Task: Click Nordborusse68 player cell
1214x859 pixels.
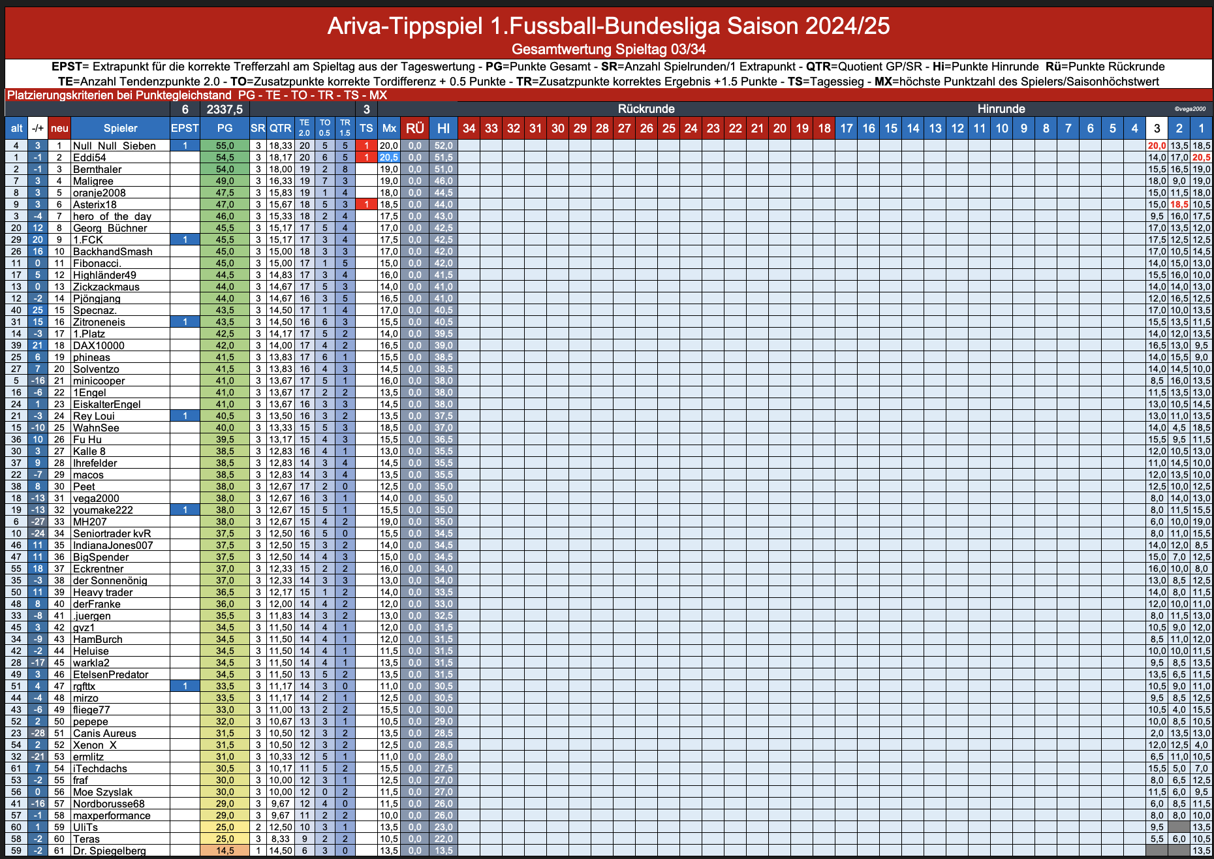Action: coord(120,804)
